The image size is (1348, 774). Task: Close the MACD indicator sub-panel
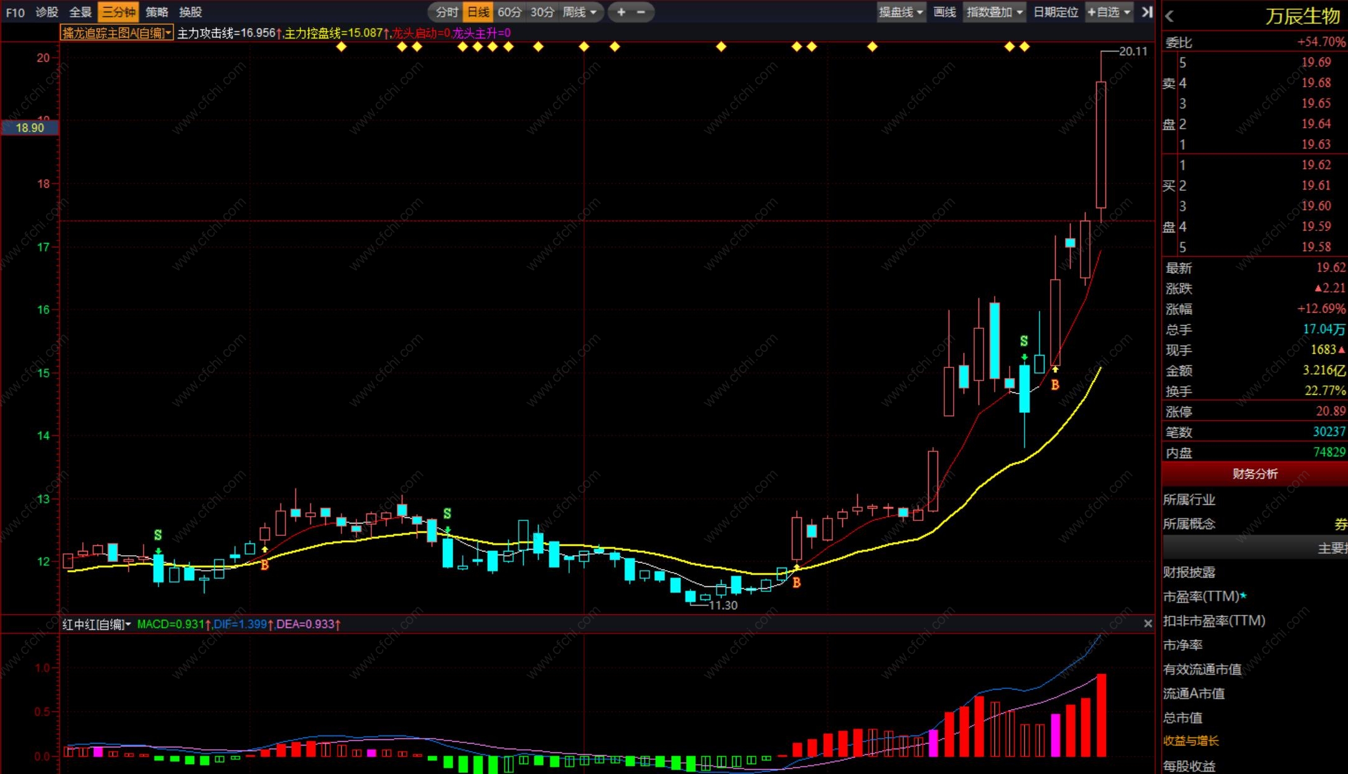[x=1148, y=624]
